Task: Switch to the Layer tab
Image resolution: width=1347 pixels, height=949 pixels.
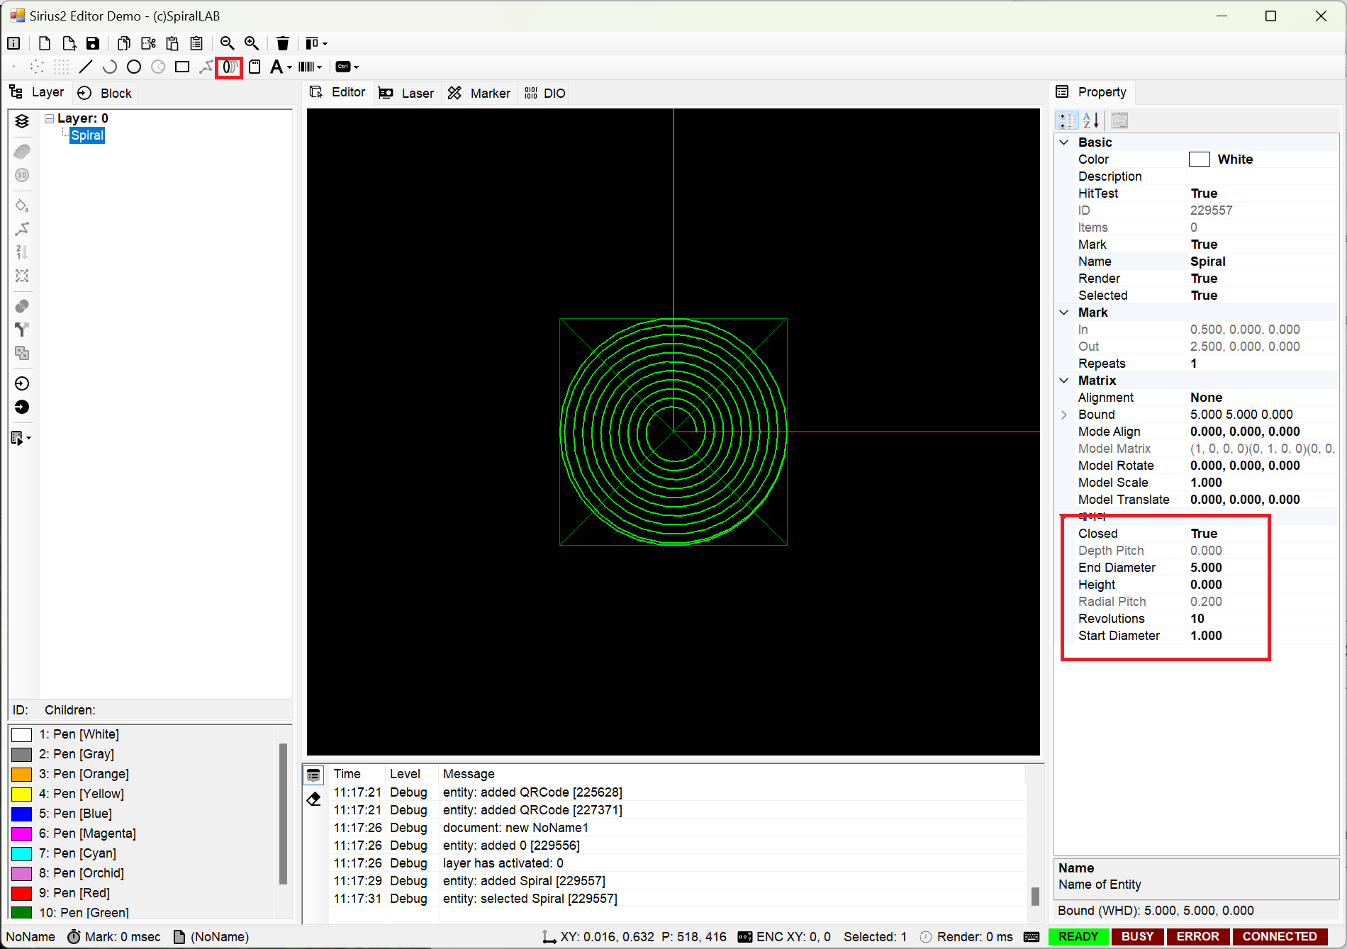Action: 37,92
